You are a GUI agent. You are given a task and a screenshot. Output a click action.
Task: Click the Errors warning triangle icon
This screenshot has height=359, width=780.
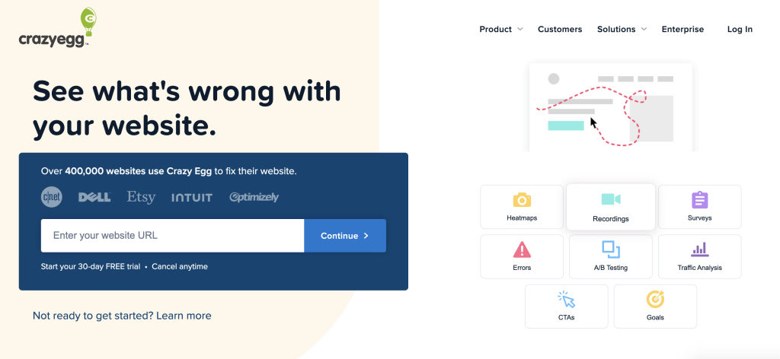[x=522, y=249]
